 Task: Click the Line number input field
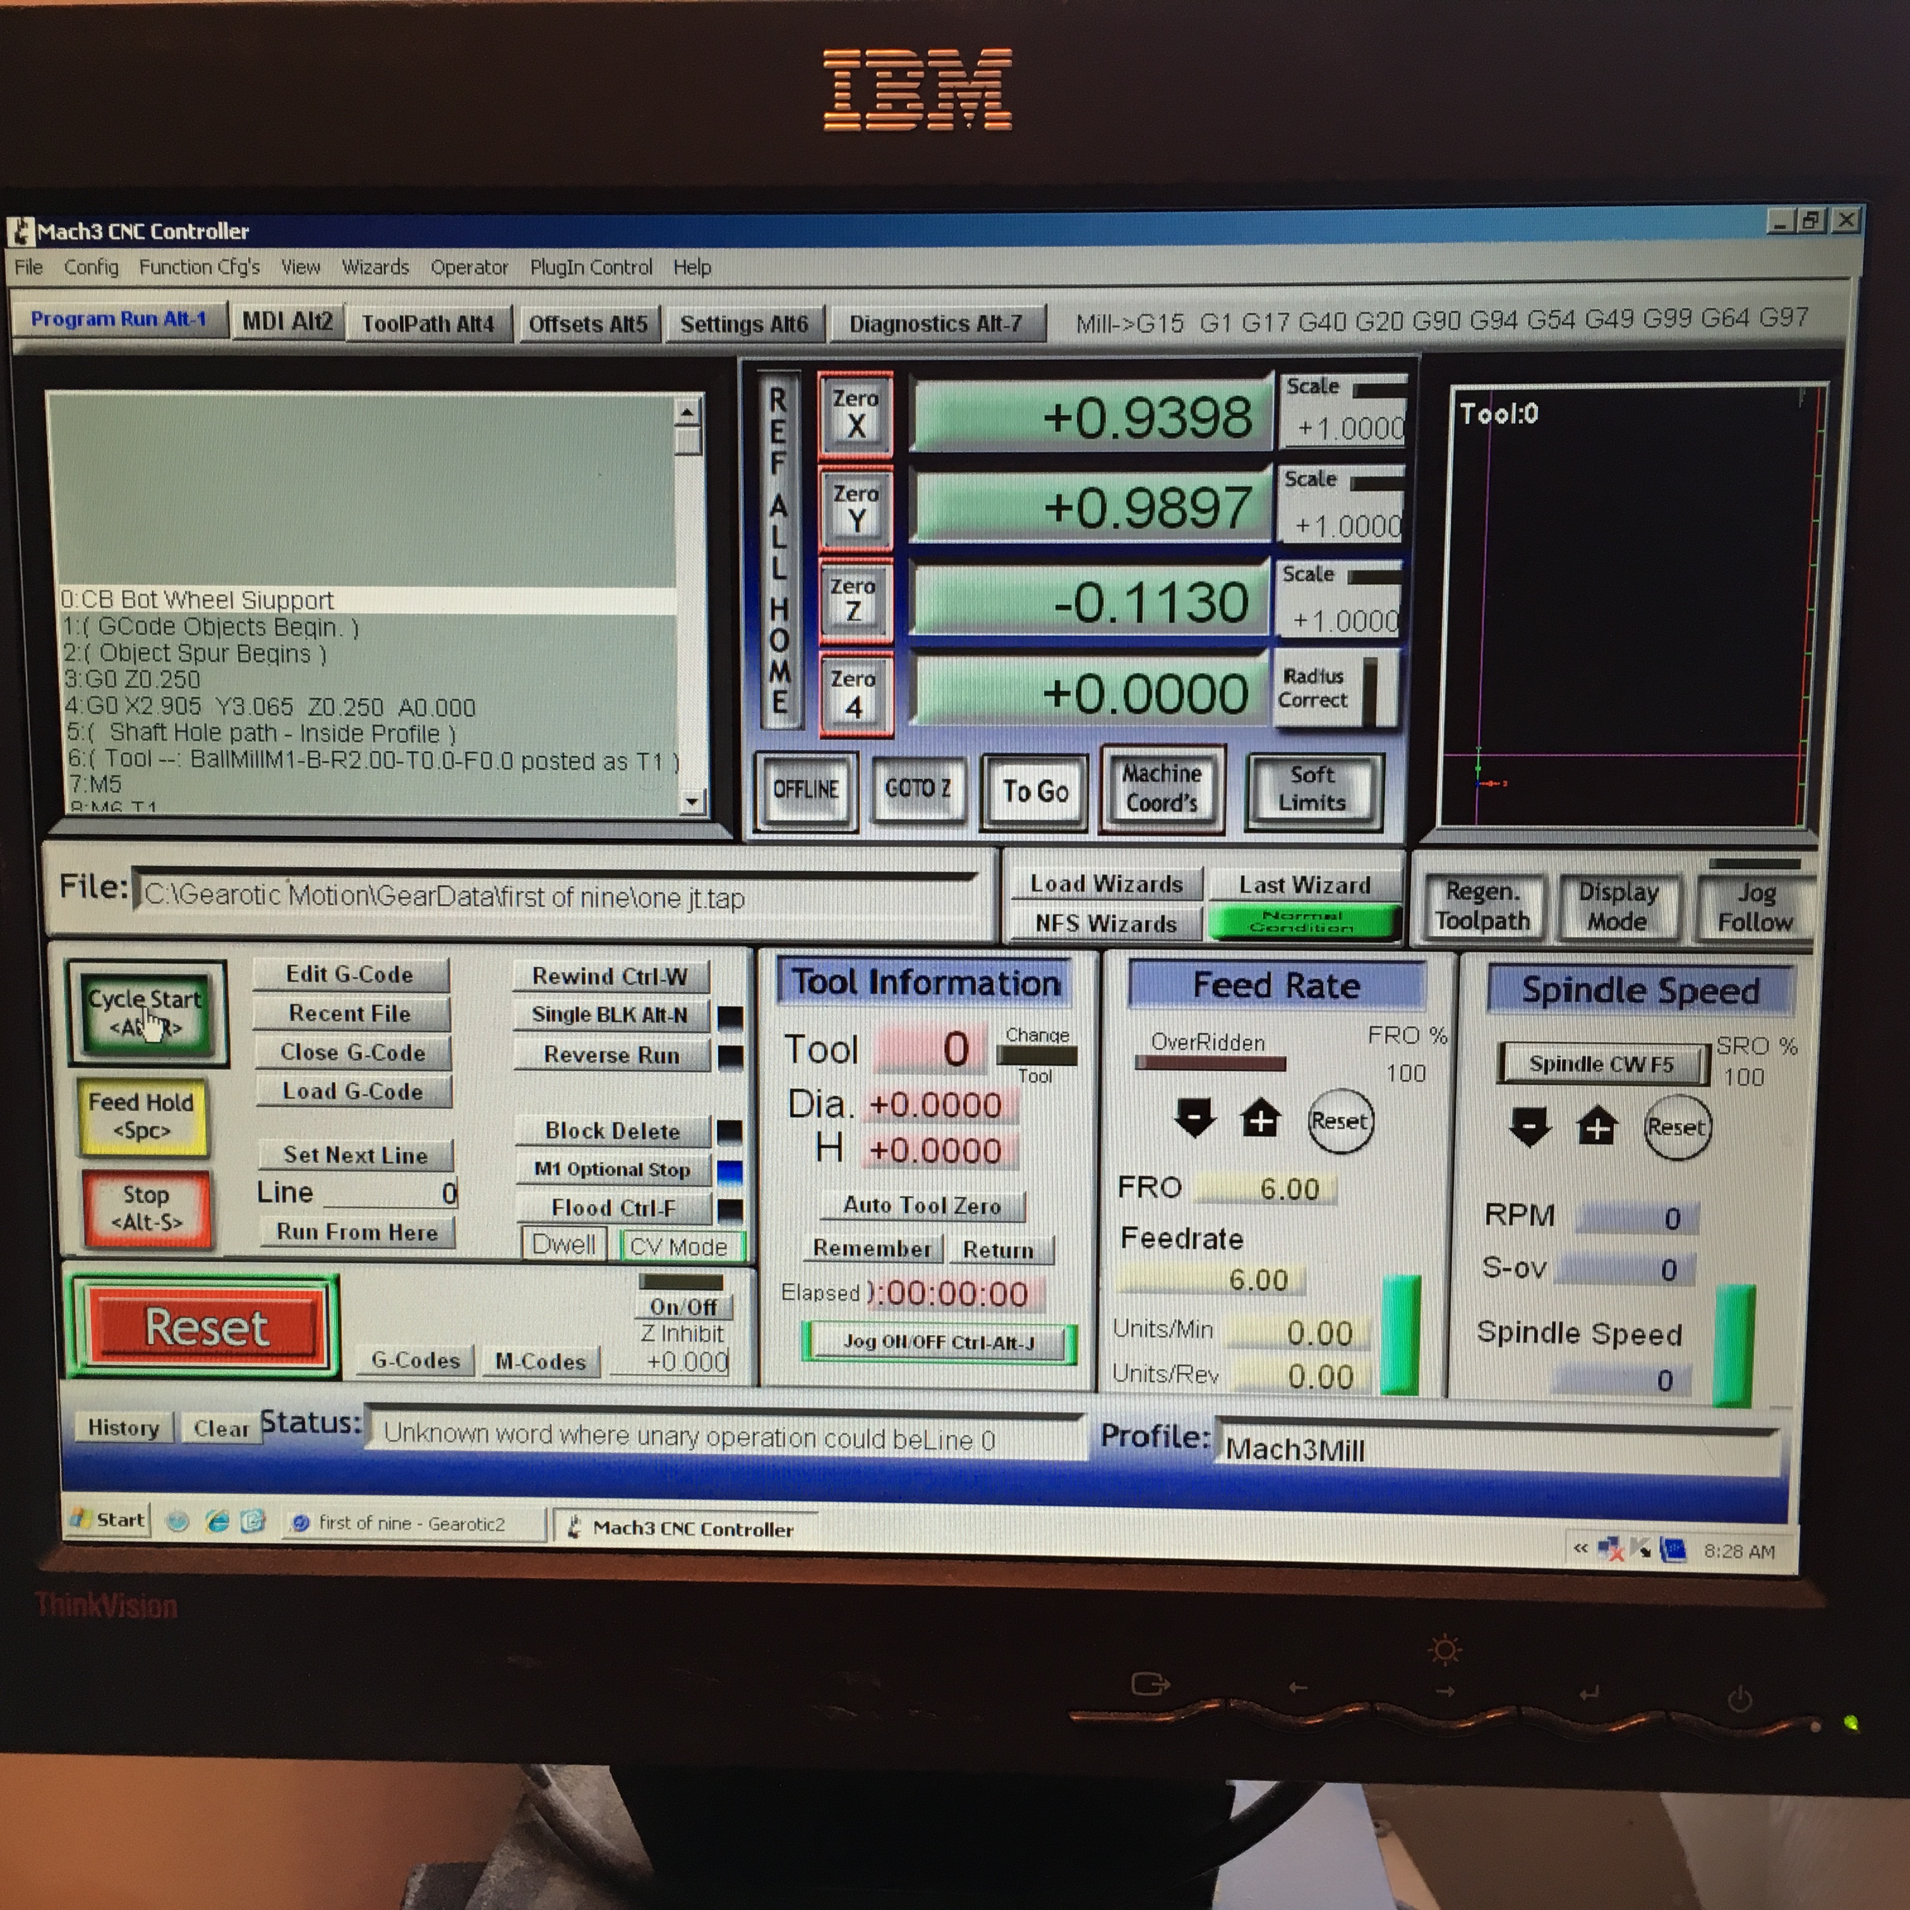pyautogui.click(x=392, y=1193)
